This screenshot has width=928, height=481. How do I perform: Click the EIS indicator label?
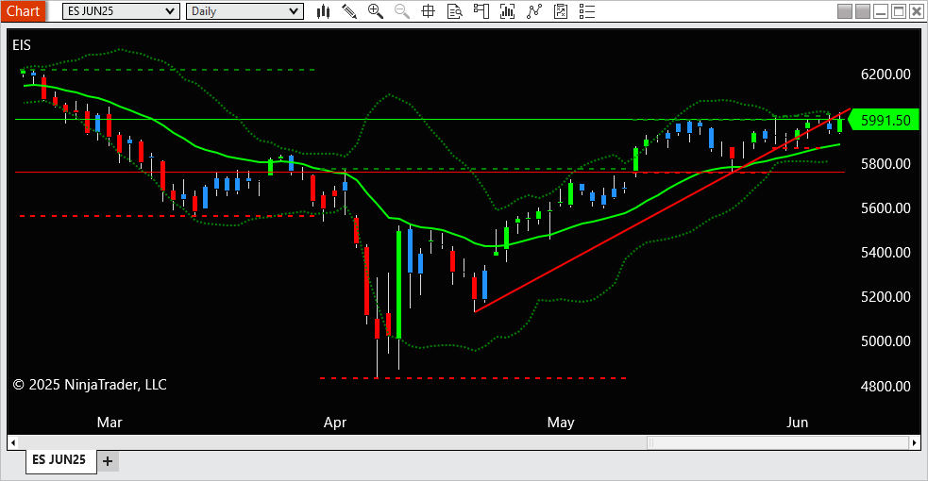22,45
